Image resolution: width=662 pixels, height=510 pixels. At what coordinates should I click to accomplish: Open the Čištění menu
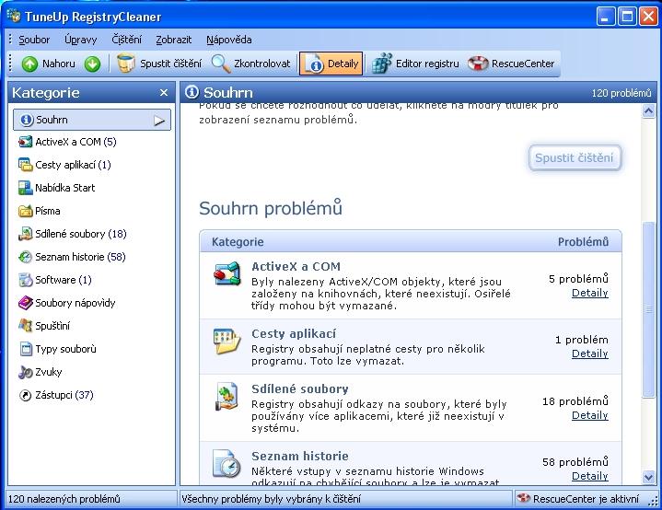127,40
